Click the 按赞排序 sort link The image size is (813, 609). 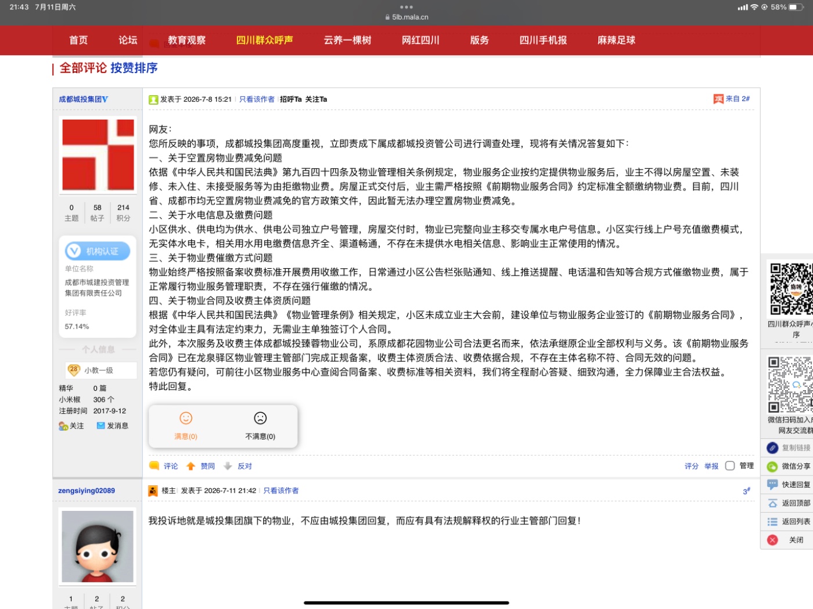pos(134,68)
